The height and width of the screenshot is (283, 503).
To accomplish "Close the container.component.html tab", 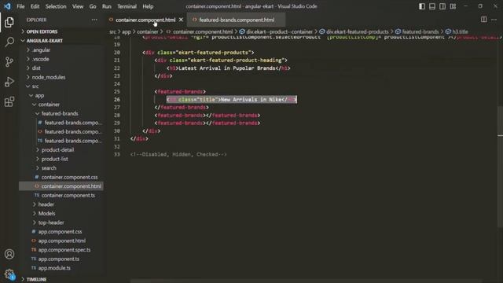I will click(181, 20).
